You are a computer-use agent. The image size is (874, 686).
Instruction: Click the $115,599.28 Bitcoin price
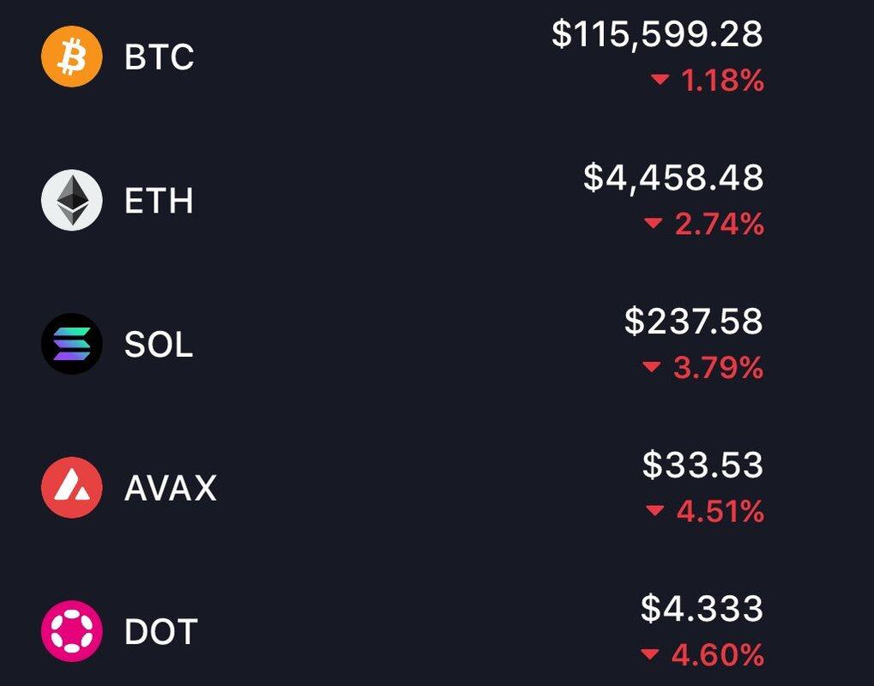click(657, 33)
